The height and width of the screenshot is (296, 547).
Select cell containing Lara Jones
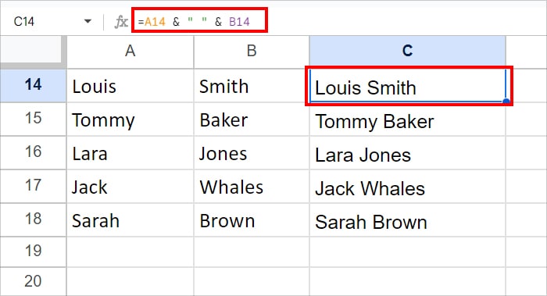(x=407, y=153)
